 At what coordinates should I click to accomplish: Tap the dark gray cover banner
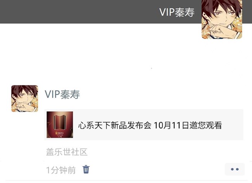[100, 12]
